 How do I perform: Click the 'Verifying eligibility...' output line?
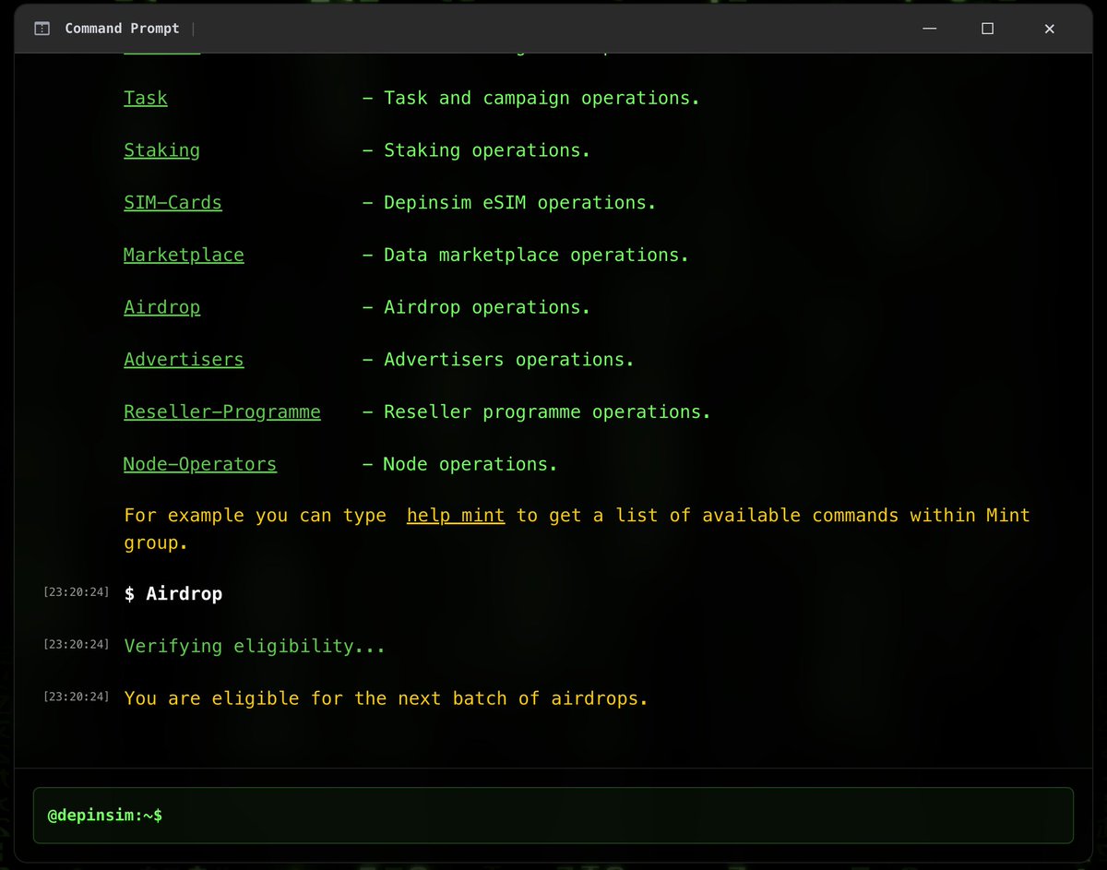(255, 646)
